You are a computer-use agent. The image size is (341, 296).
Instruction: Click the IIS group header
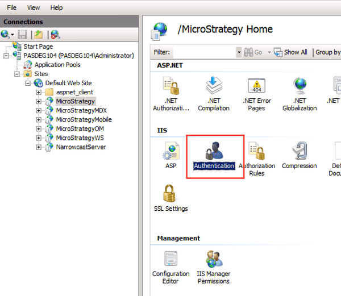(162, 130)
